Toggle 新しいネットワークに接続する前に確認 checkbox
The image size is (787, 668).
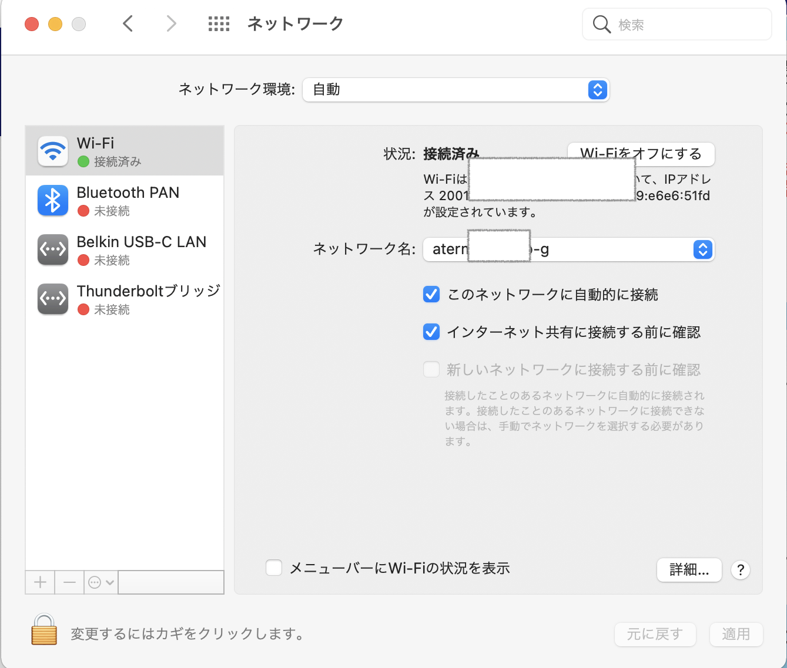pos(431,369)
